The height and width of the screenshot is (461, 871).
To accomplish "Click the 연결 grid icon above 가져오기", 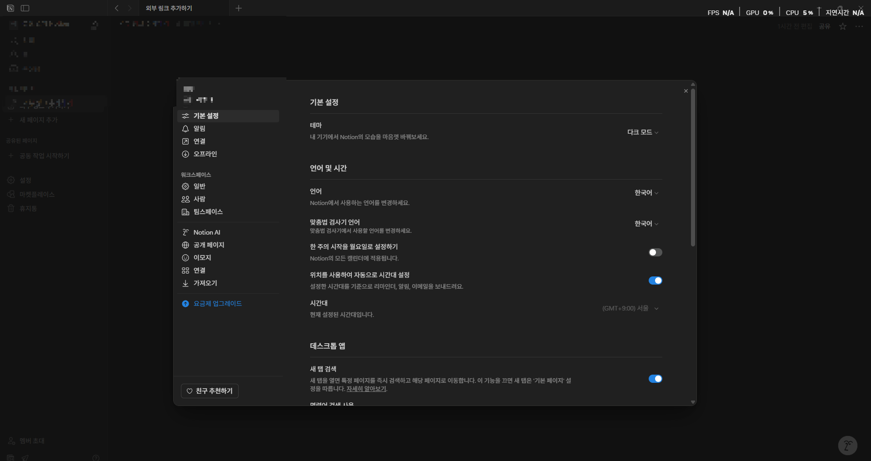I will tap(185, 271).
